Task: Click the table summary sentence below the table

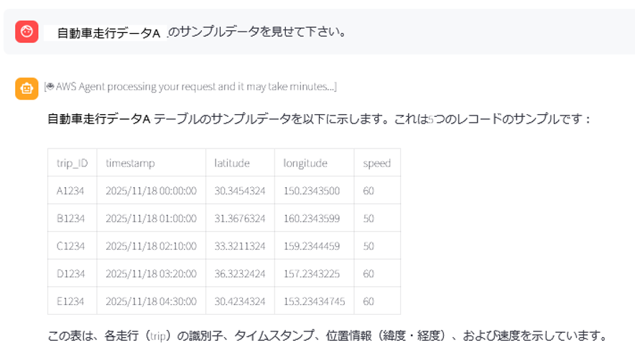Action: coord(328,336)
